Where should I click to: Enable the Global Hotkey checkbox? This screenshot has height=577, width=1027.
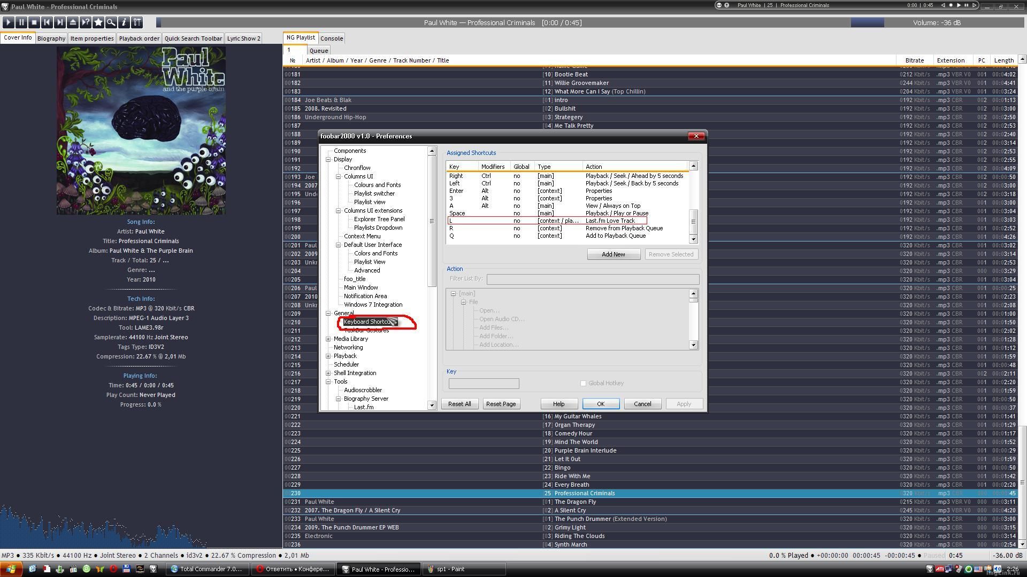583,383
